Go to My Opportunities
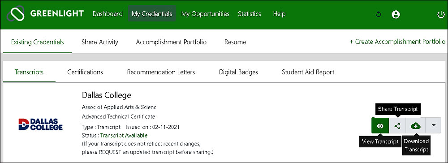 click(x=206, y=14)
